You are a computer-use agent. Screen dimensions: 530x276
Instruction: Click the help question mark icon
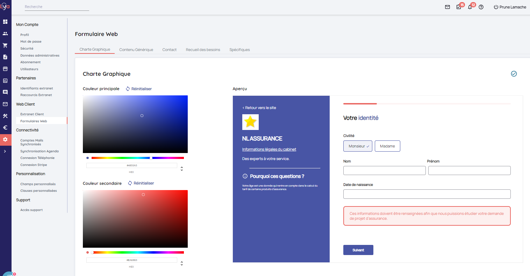[481, 7]
